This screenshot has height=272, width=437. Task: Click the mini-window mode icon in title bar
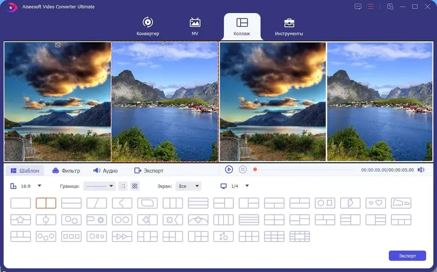(390, 7)
